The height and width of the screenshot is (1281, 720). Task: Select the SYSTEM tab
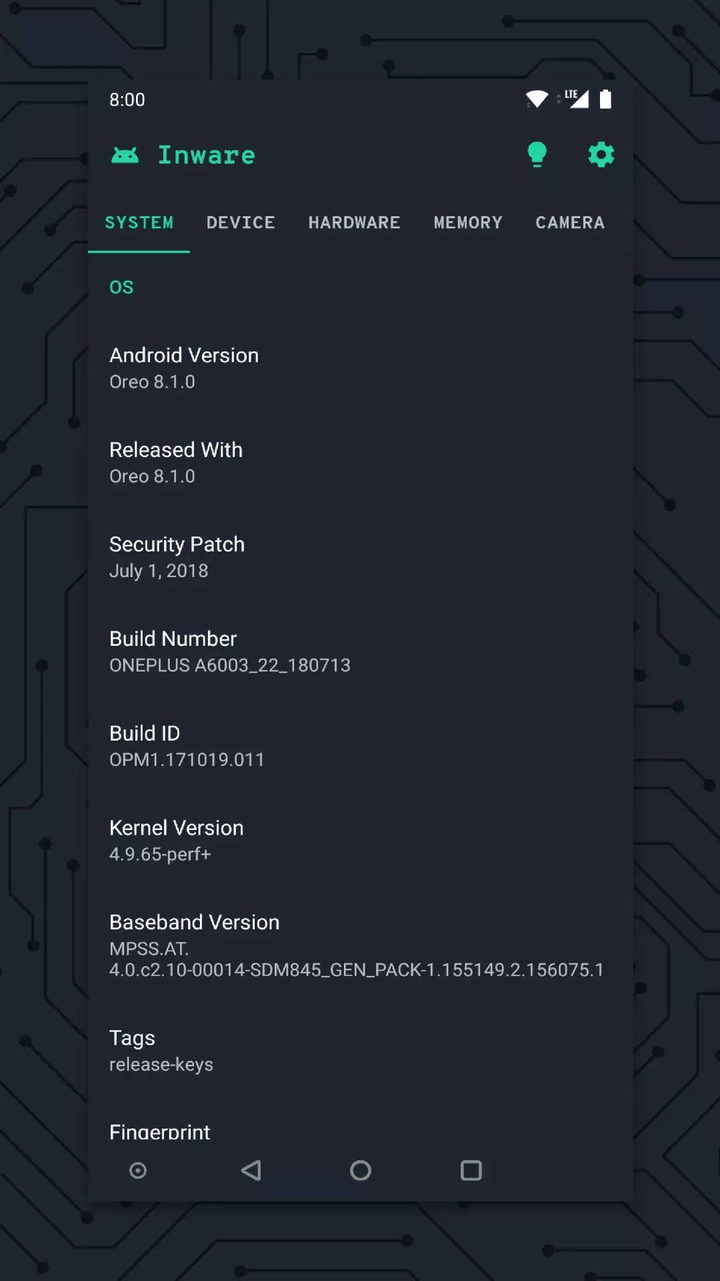coord(139,223)
